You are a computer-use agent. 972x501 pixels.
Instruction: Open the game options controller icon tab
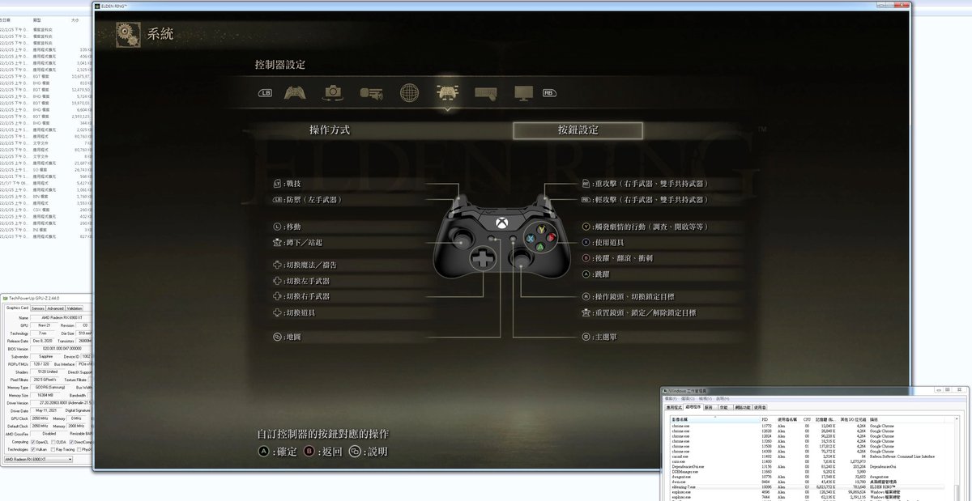point(294,92)
